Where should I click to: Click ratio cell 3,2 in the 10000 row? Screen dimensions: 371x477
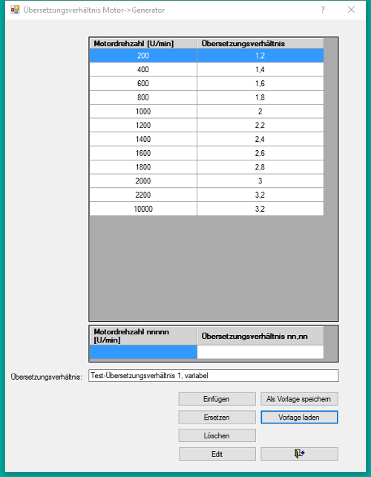pos(260,209)
